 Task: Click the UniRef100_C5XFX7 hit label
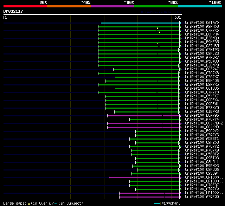[x=202, y=96]
